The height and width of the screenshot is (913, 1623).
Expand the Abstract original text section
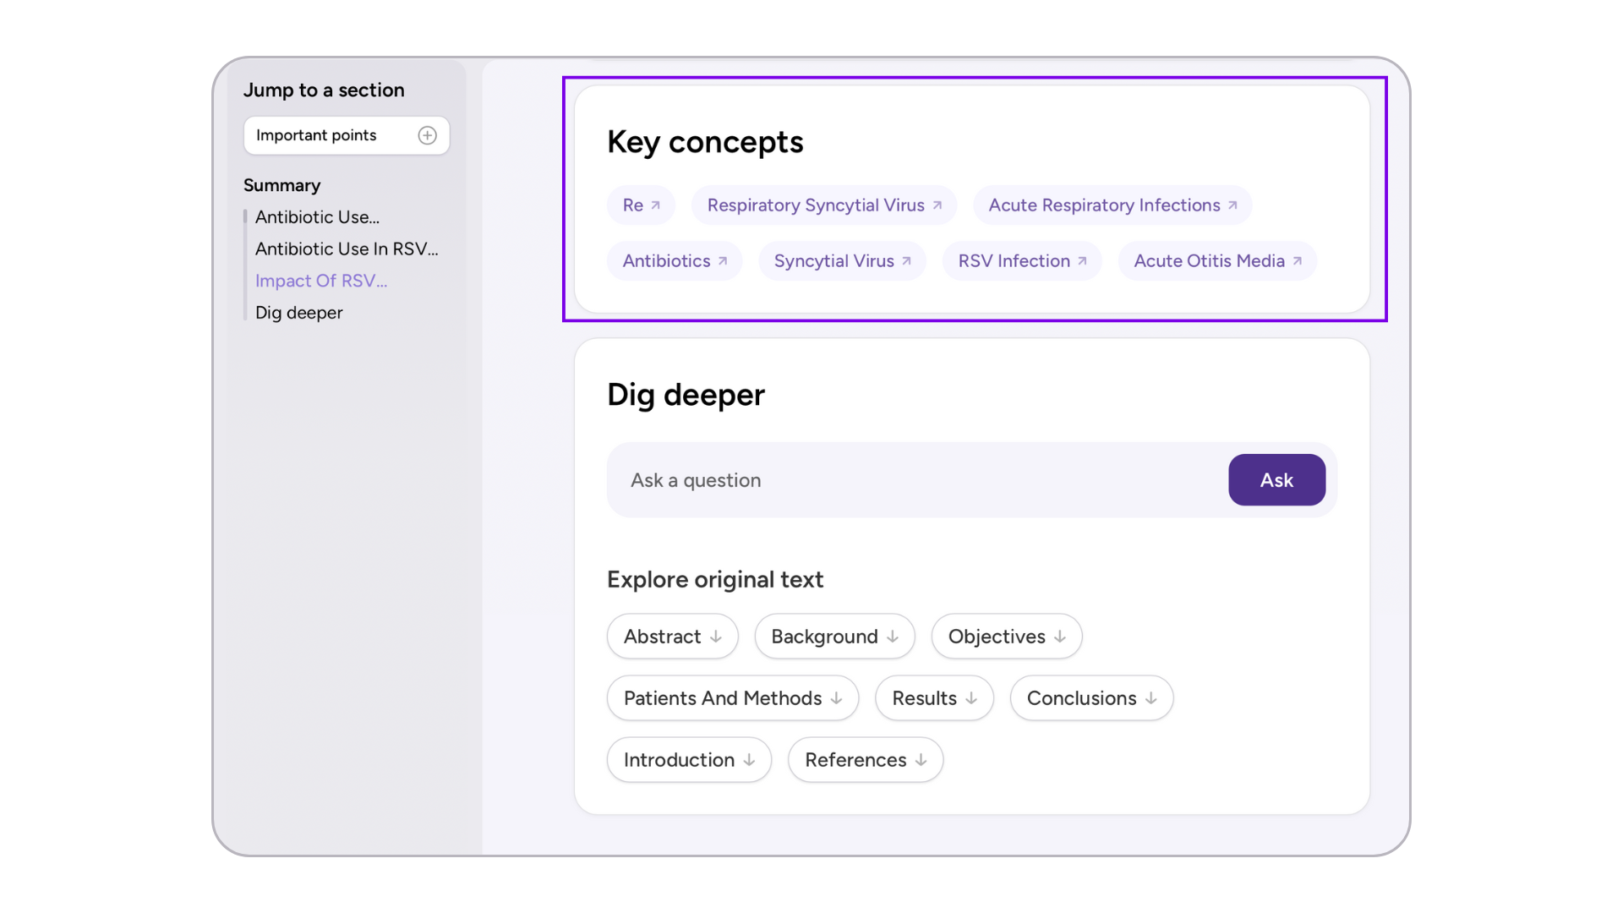pyautogui.click(x=672, y=637)
